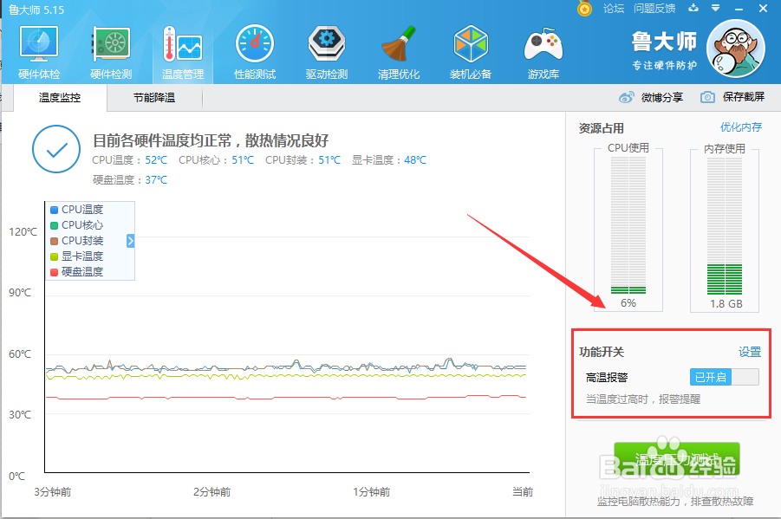Switch to 节能降温 tab

click(154, 98)
